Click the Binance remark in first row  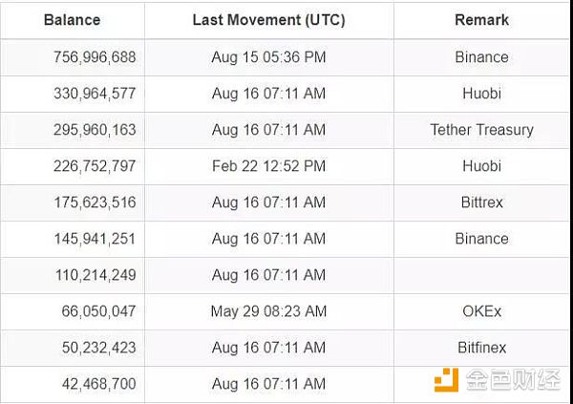[x=481, y=57]
